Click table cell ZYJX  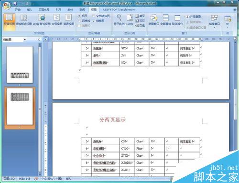(127, 156)
